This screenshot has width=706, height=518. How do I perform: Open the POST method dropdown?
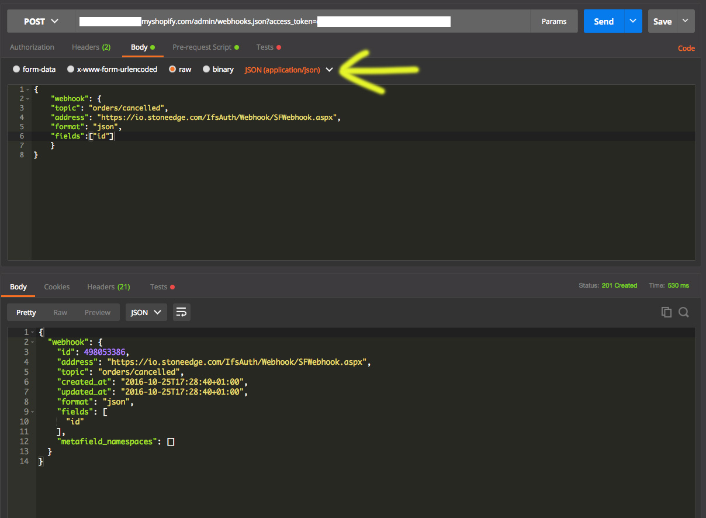tap(41, 21)
